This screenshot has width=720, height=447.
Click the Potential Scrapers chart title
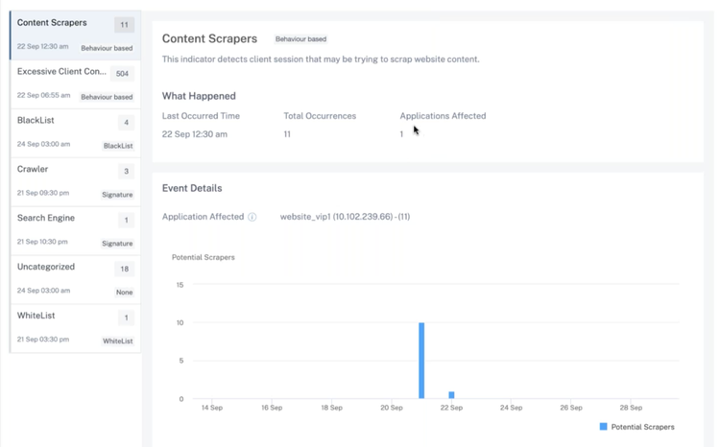pos(203,257)
